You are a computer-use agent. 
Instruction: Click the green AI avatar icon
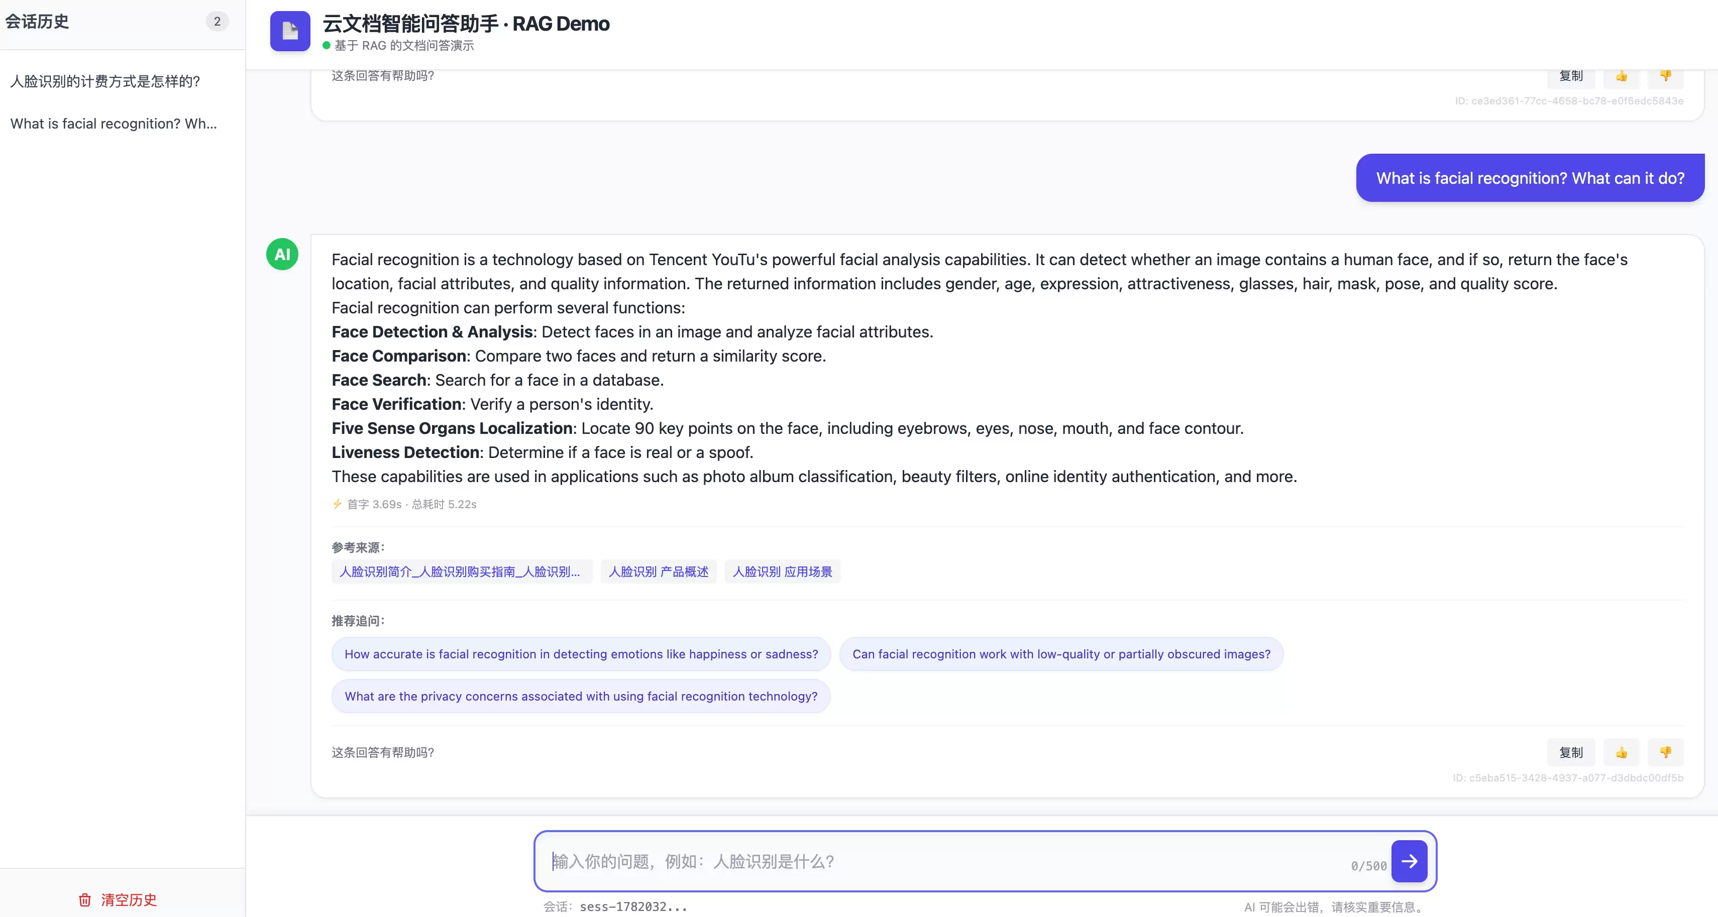(x=282, y=254)
